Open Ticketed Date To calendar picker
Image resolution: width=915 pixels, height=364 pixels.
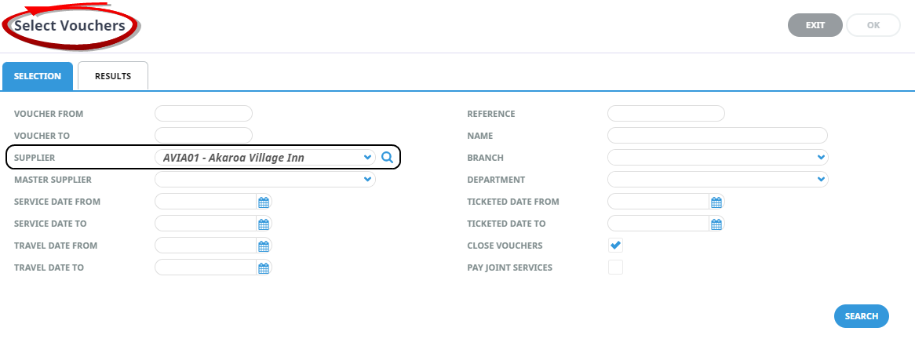(716, 224)
